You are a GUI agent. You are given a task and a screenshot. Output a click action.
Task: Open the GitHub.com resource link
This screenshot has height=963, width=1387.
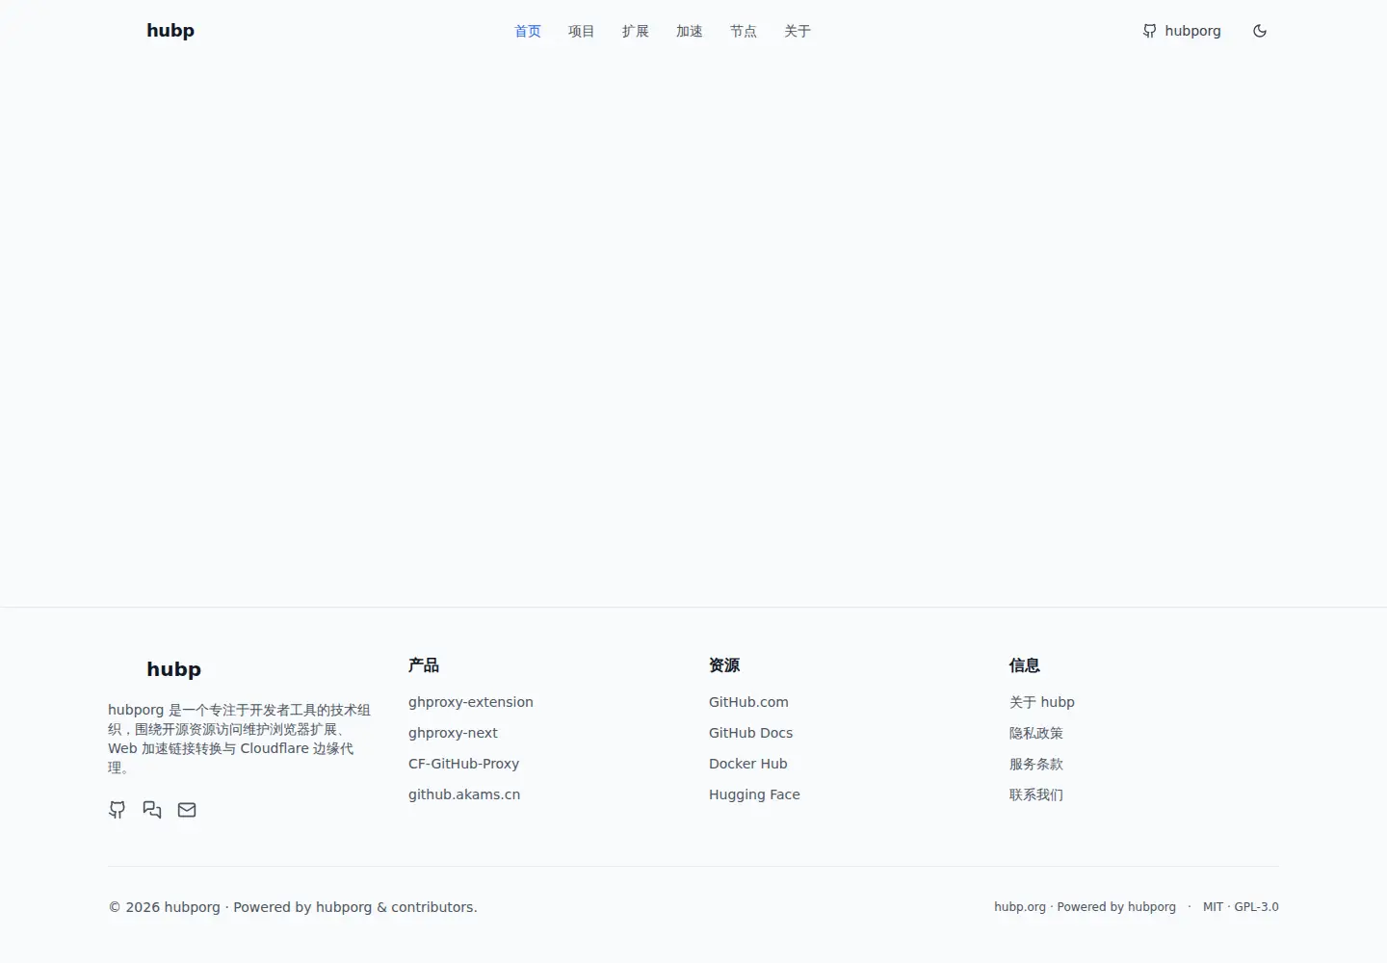click(748, 702)
